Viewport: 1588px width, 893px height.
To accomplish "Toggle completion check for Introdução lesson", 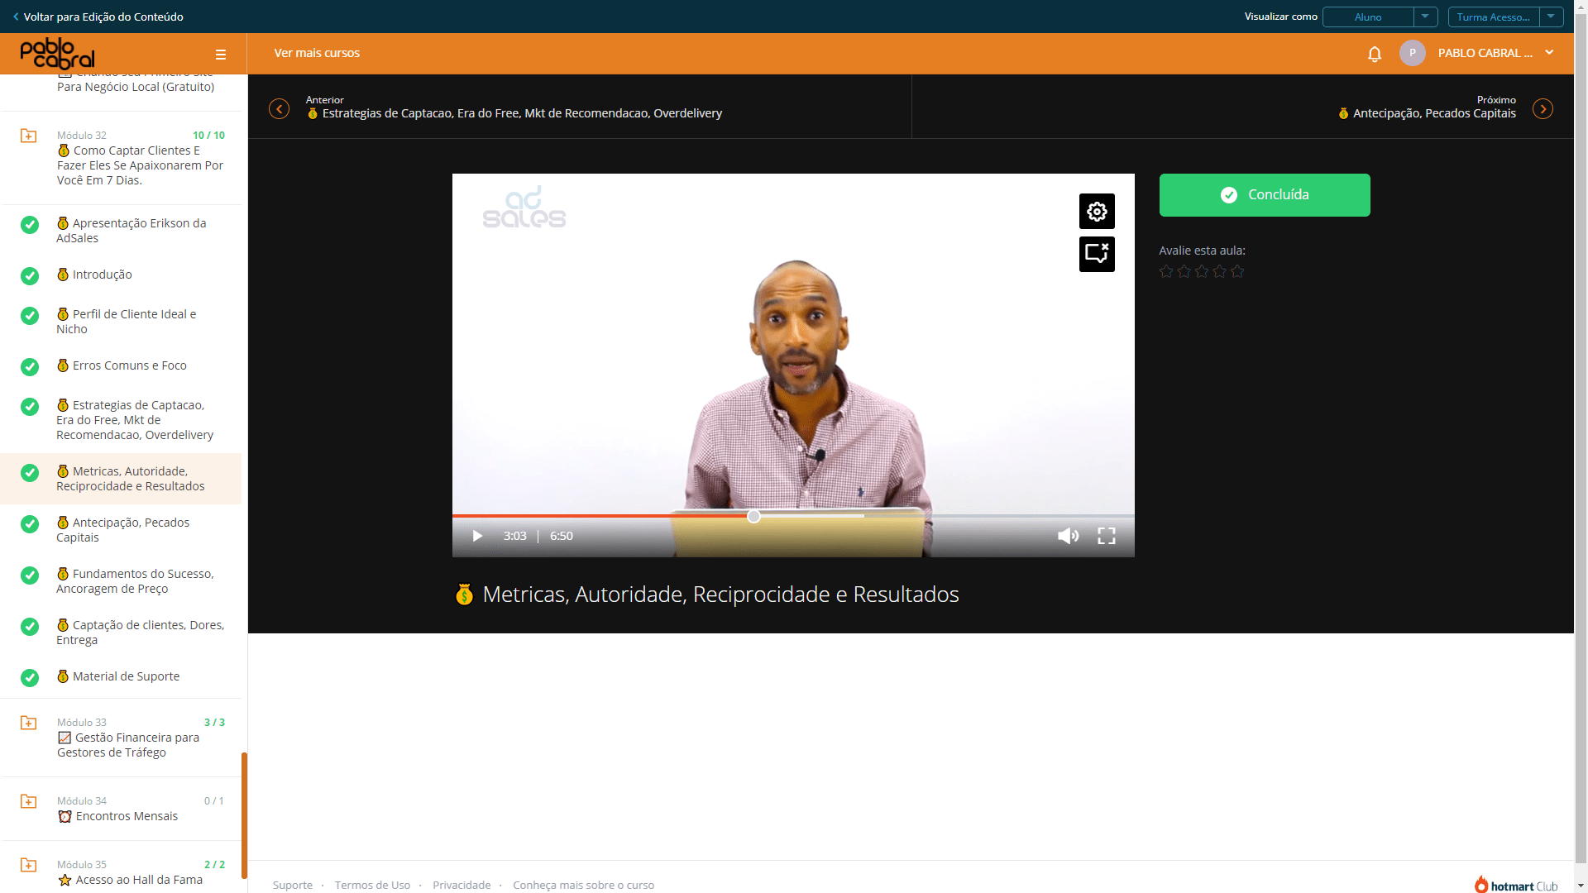I will coord(30,275).
